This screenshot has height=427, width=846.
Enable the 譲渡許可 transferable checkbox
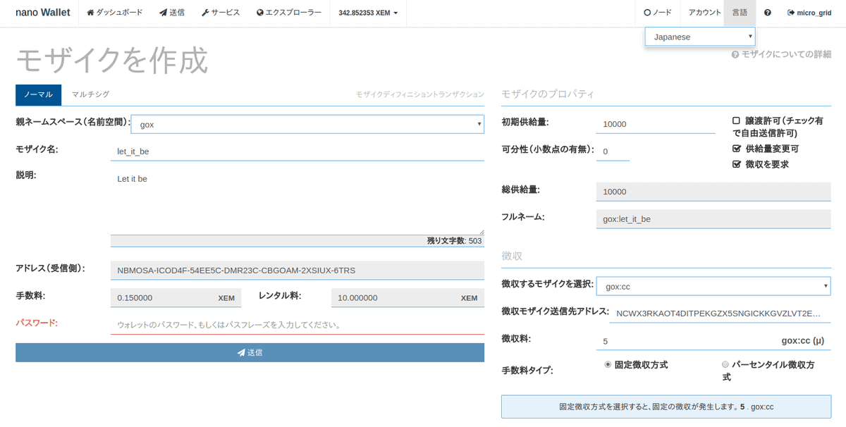tap(736, 121)
